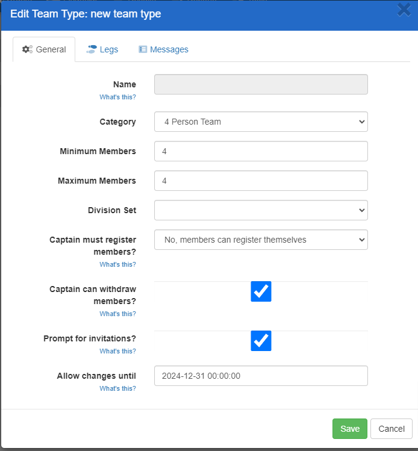Open Captain must register members dropdown
Screen dimensions: 418x451
[261, 240]
